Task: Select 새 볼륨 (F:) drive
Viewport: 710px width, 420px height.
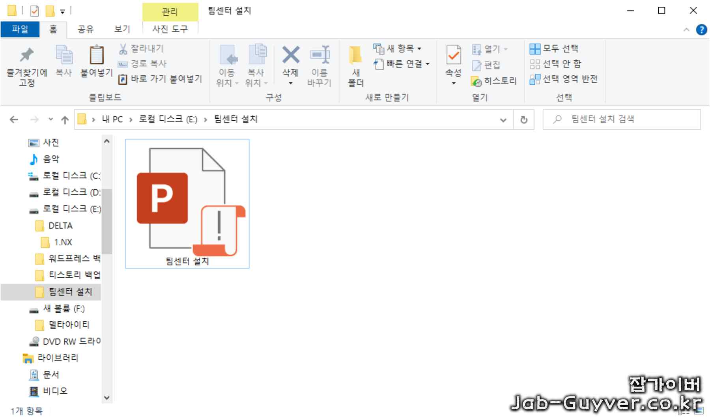Action: click(57, 308)
